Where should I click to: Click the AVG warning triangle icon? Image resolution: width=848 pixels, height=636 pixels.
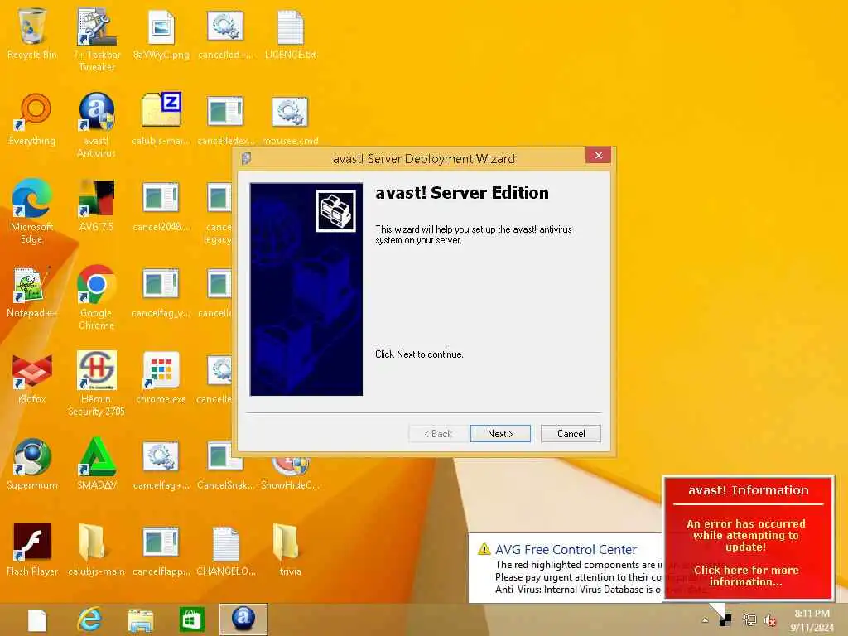[x=484, y=550]
